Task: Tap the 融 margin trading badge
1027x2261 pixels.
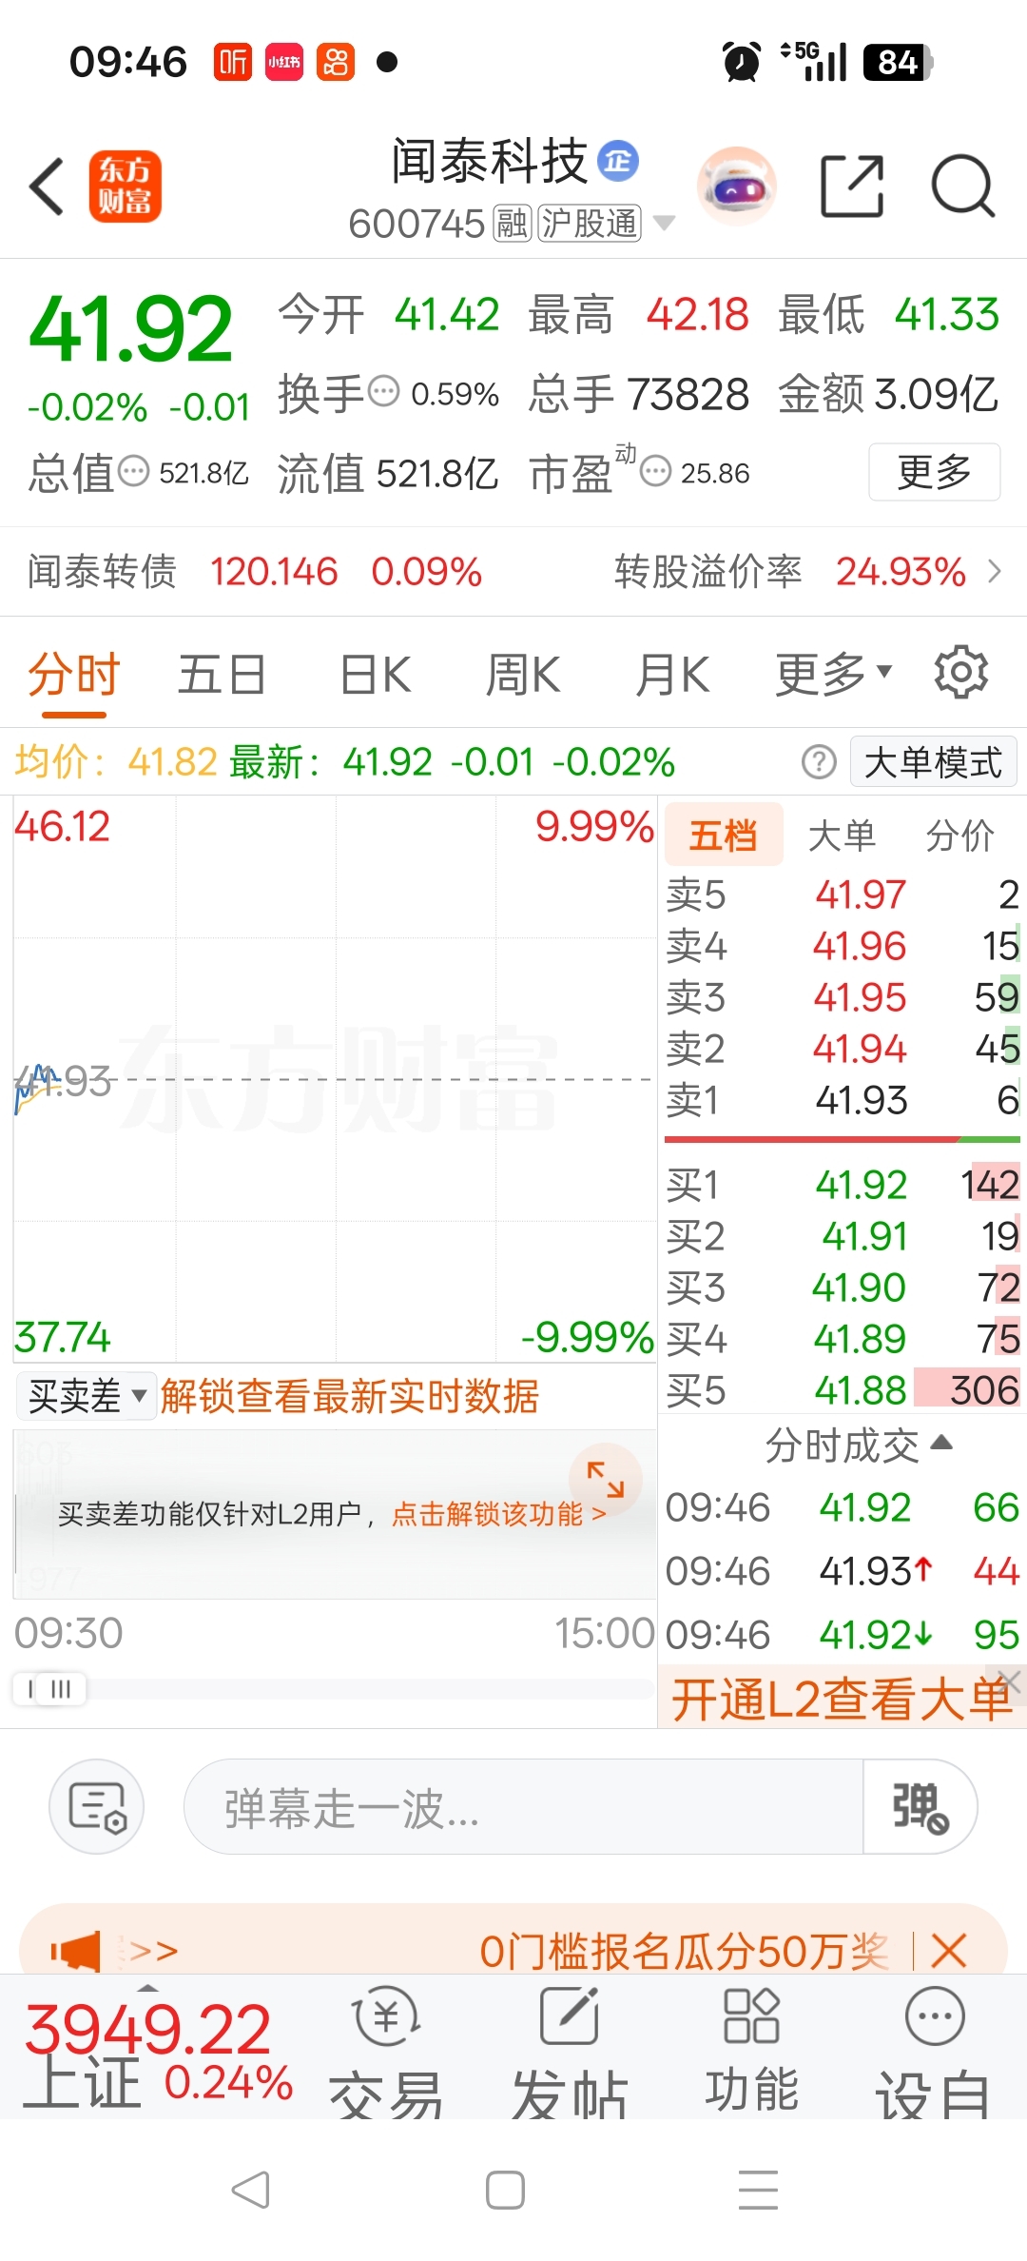Action: click(x=513, y=224)
